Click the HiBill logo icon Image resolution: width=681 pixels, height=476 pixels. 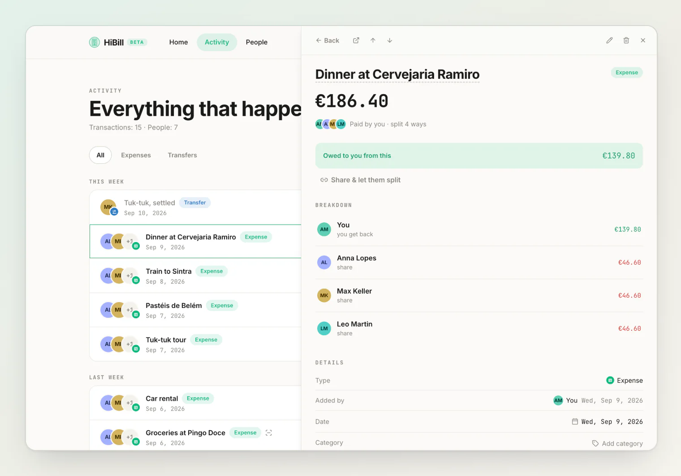94,42
